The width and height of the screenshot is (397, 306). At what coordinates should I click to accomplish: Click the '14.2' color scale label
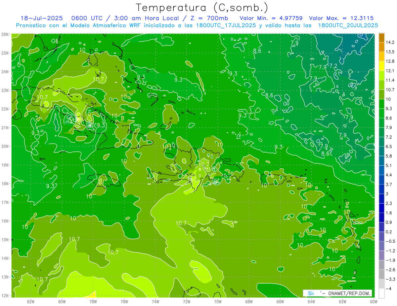390,42
